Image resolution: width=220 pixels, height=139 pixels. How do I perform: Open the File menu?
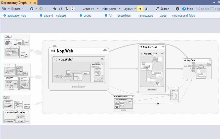pyautogui.click(x=6, y=9)
